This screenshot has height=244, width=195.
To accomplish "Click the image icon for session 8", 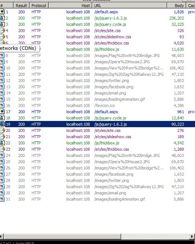I will click(x=2, y=56).
